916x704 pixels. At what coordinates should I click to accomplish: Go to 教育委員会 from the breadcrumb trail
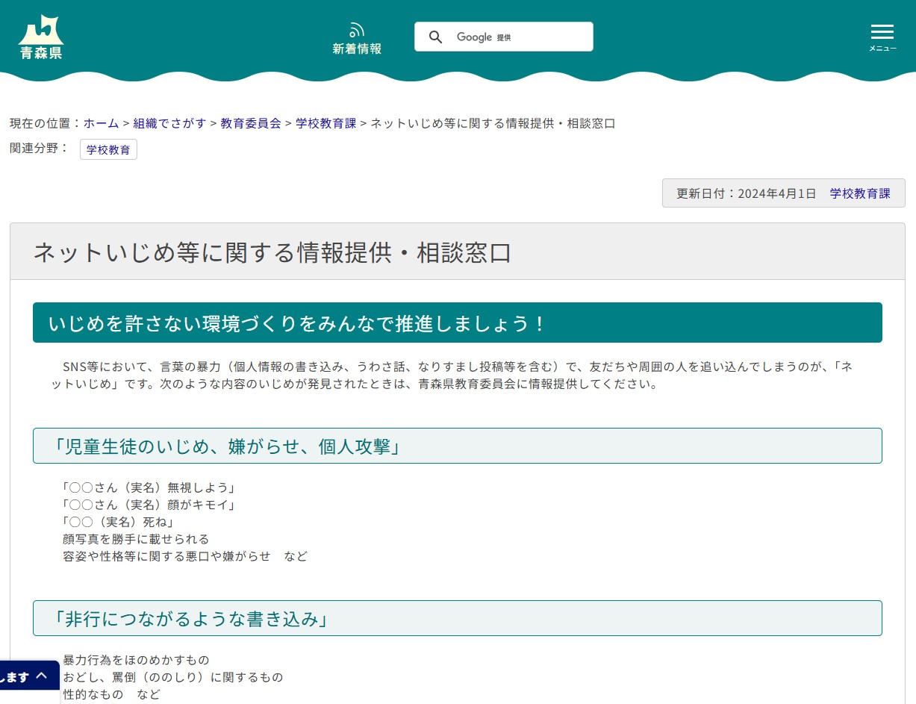251,123
